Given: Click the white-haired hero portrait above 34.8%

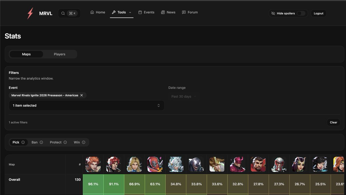Looking at the screenshot, I should (x=176, y=164).
